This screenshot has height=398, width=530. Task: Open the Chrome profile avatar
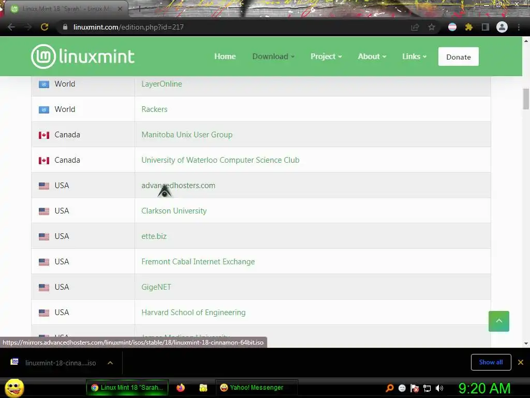tap(502, 27)
